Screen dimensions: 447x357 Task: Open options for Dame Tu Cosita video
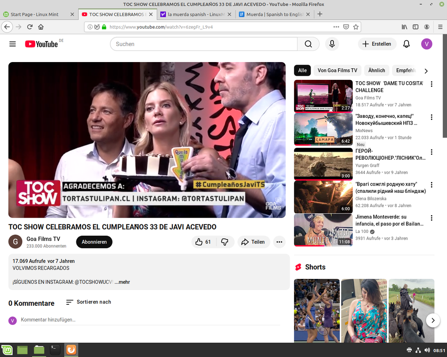coord(431,84)
